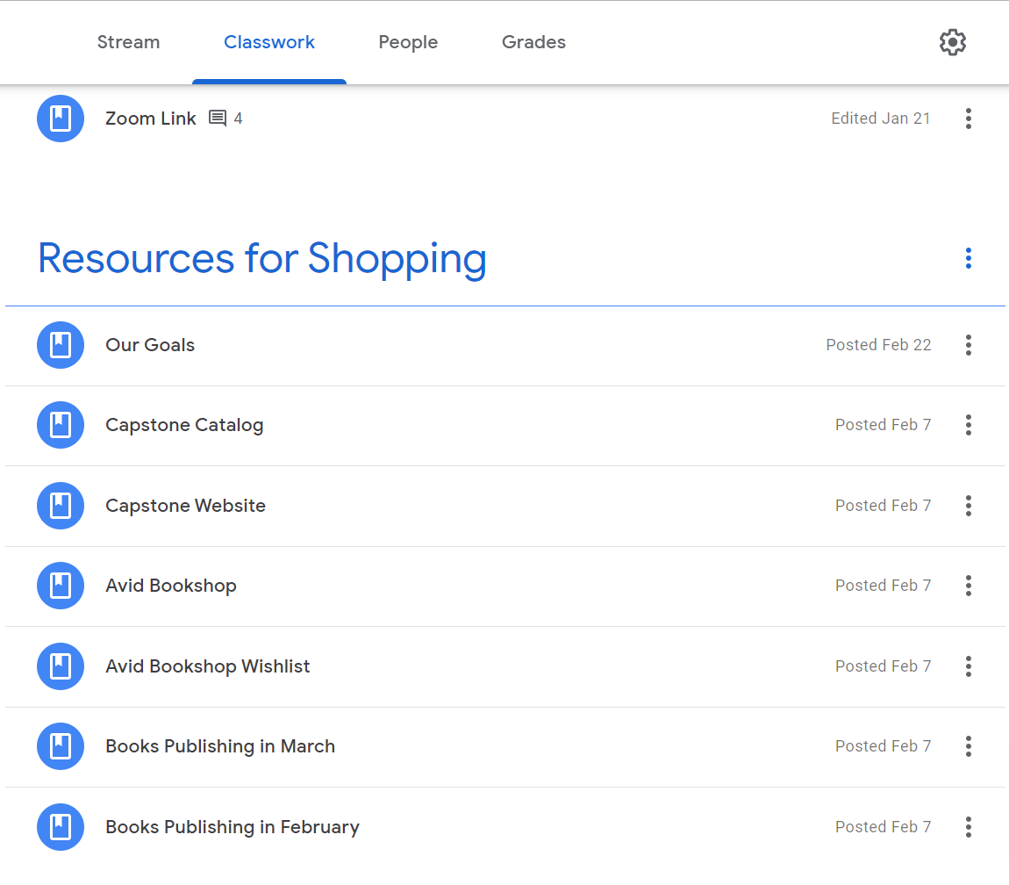Switch to the People tab
1009x885 pixels.
point(408,42)
